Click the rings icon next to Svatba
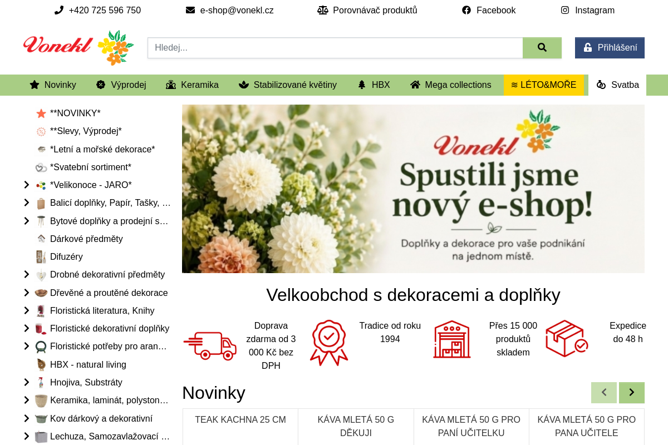Screen dimensions: 668x445 click(x=601, y=85)
